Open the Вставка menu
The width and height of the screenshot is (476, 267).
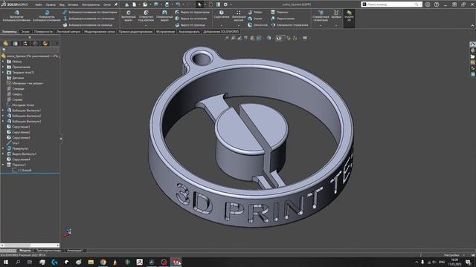[73, 4]
